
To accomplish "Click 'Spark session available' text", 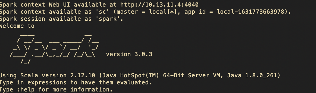I will pos(41,19).
